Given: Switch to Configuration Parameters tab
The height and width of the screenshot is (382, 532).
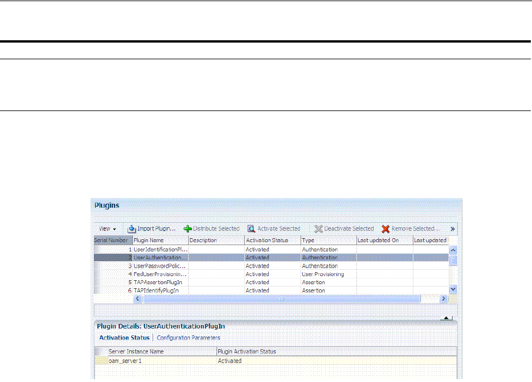Looking at the screenshot, I should point(188,338).
